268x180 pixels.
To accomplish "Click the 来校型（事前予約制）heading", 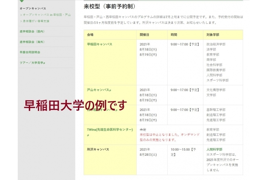I will coord(110,7).
